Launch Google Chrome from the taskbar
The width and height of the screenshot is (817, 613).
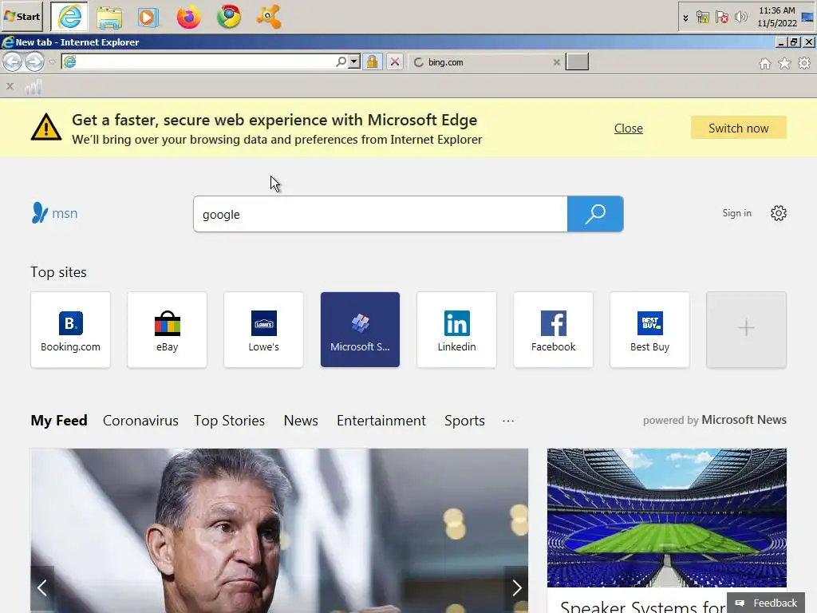pyautogui.click(x=229, y=17)
